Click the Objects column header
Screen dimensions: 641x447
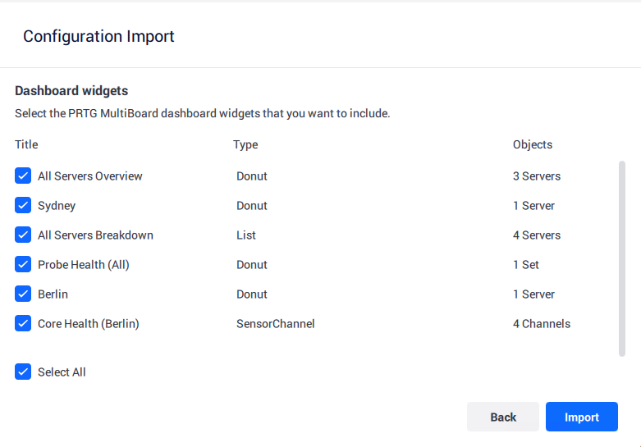click(533, 145)
